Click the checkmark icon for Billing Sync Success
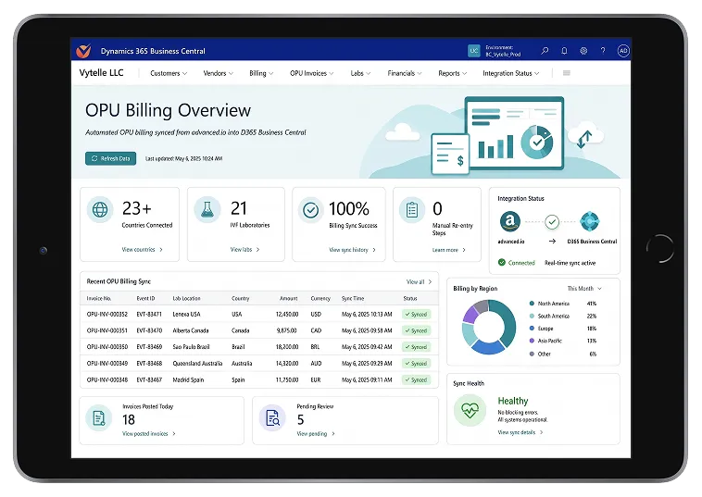 tap(310, 210)
